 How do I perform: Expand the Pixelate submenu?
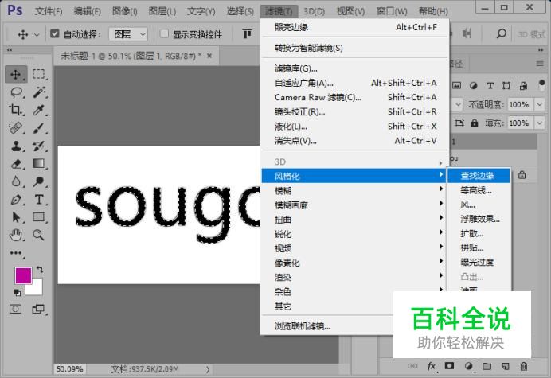point(355,263)
